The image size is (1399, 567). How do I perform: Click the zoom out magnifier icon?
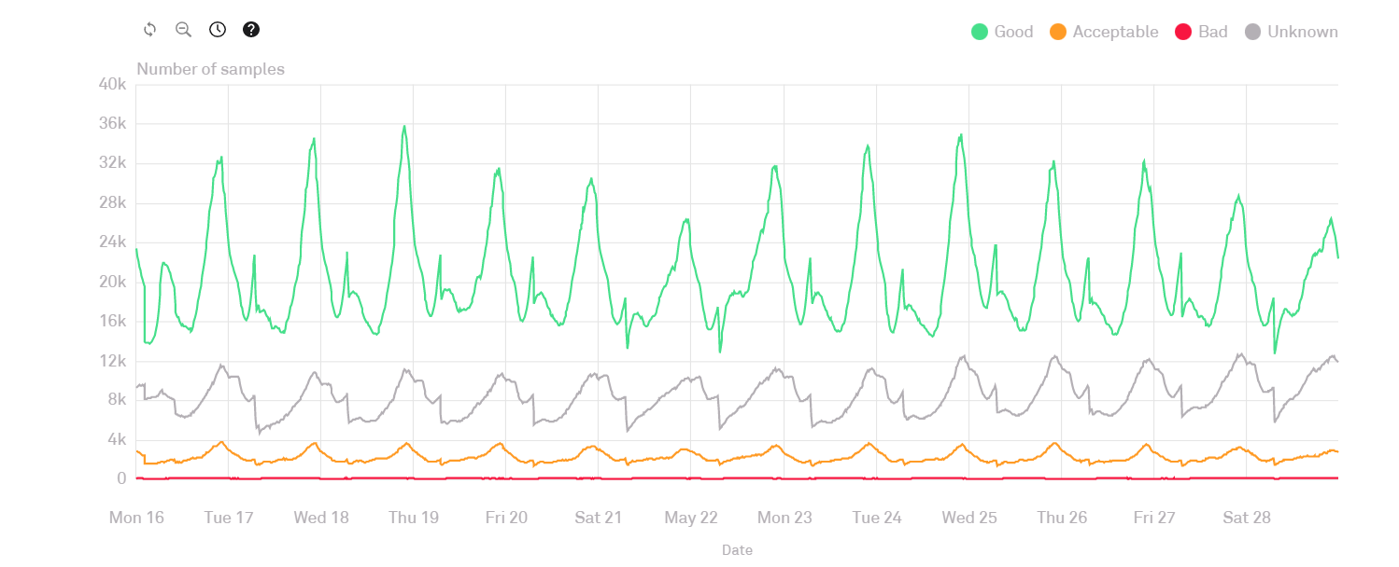(183, 30)
